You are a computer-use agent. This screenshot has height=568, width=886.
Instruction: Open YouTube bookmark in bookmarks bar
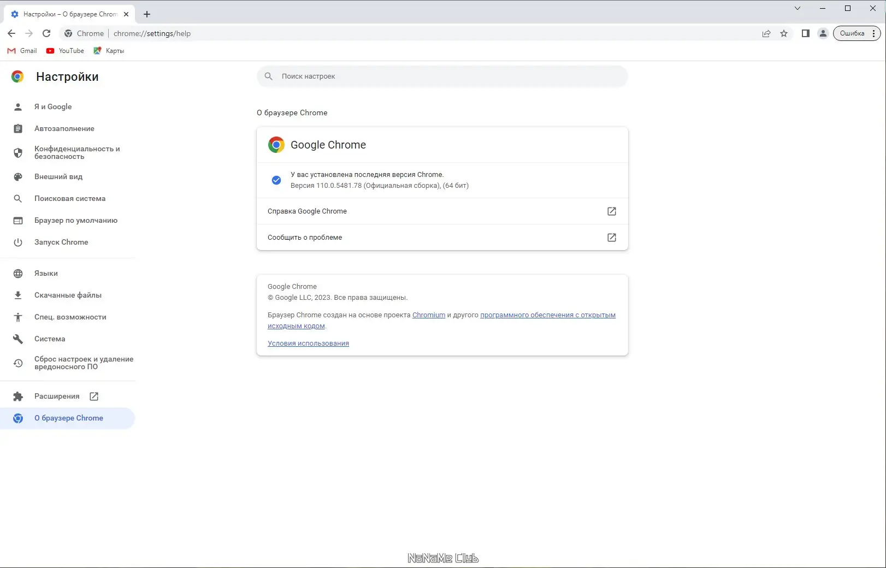tap(66, 51)
